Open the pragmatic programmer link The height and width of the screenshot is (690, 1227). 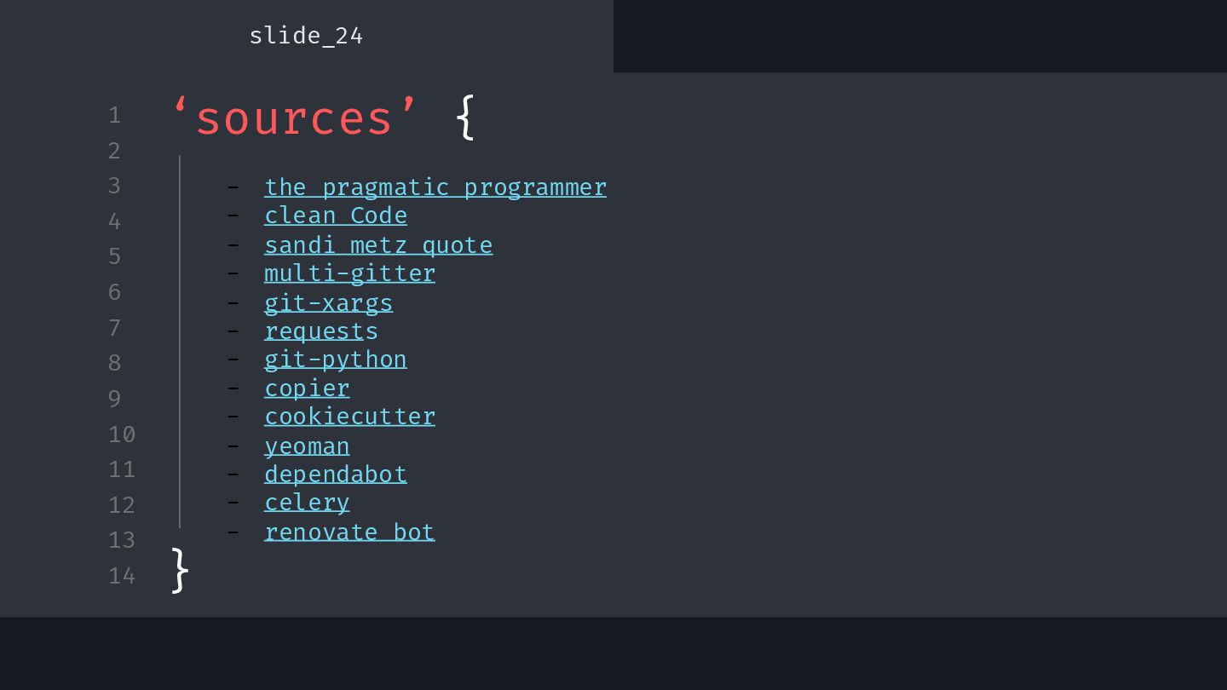click(435, 187)
